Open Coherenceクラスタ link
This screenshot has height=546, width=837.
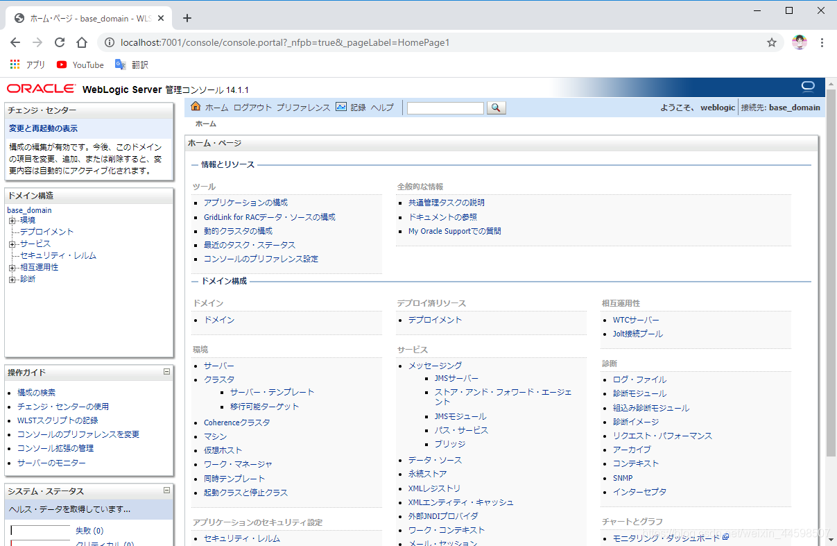tap(236, 423)
